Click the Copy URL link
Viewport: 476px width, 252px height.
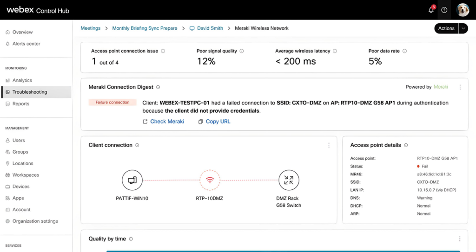[218, 122]
